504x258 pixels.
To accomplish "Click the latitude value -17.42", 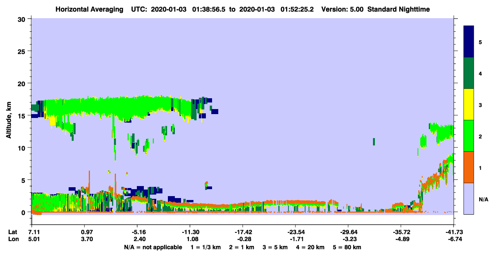I will coord(243,232).
